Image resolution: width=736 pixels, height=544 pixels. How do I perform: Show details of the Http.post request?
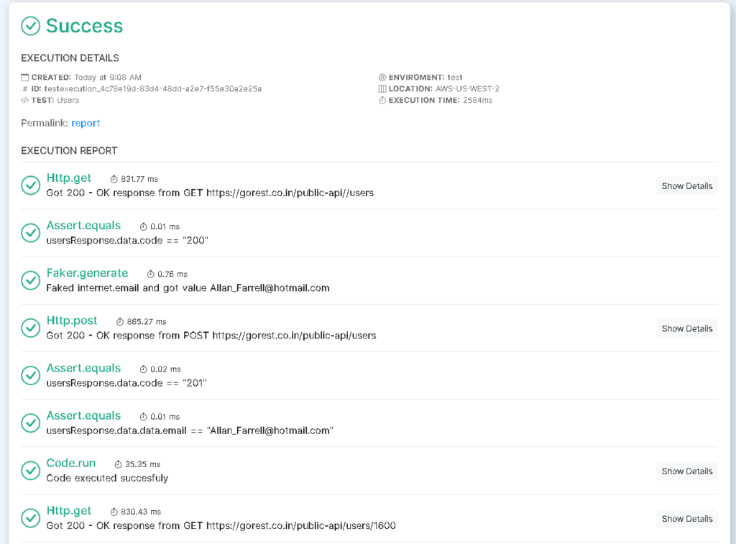pos(686,328)
